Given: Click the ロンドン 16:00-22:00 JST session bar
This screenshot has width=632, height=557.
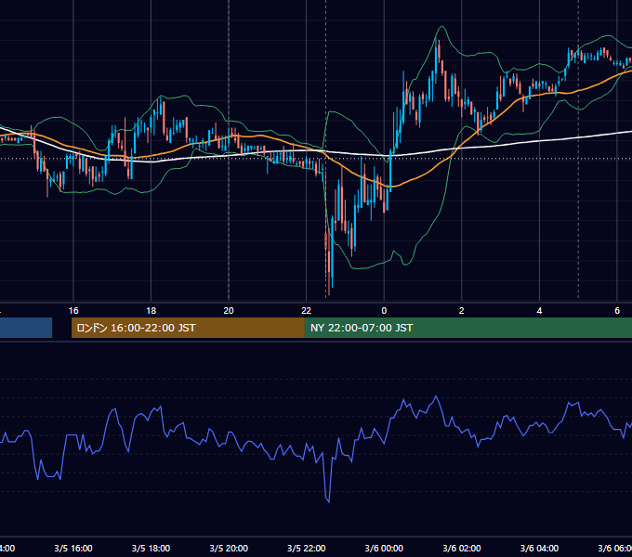Looking at the screenshot, I should pyautogui.click(x=188, y=328).
